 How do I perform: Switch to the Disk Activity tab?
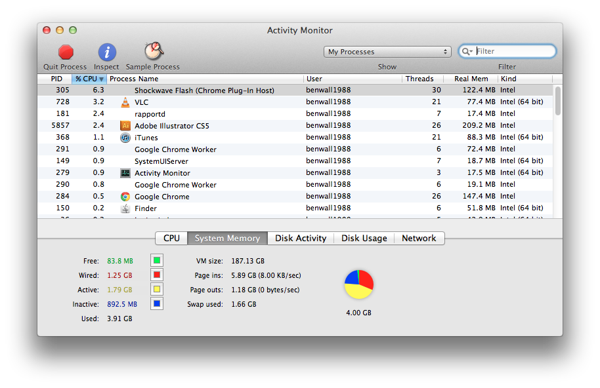301,239
